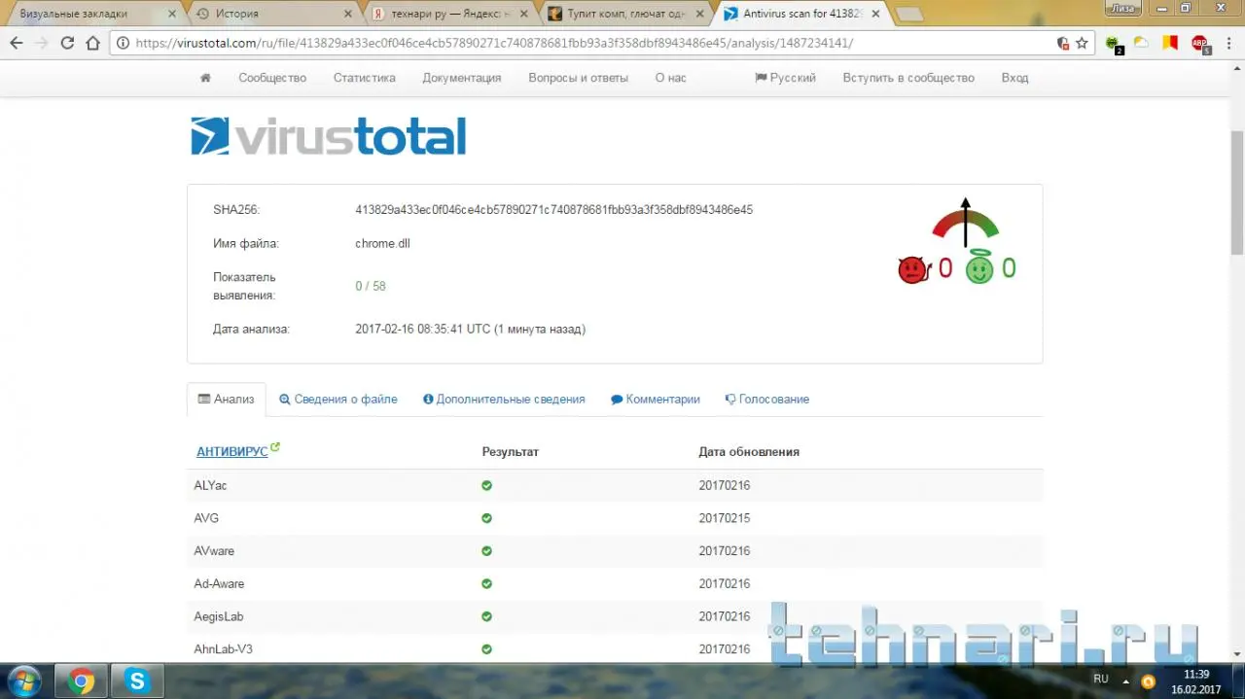The width and height of the screenshot is (1245, 699).
Task: Open the Сообщество menu item
Action: click(272, 78)
